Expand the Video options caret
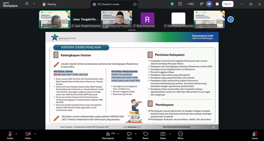Image resolution: width=264 pixels, height=141 pixels. pyautogui.click(x=35, y=134)
